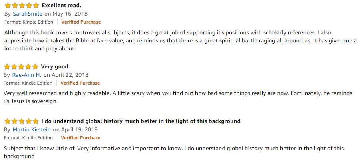Click Verified Purchase on Rae-Ann's review
This screenshot has width=360, height=165.
[x=80, y=83]
